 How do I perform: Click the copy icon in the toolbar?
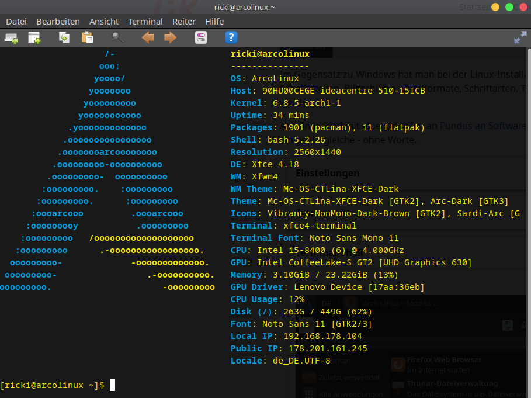click(x=64, y=38)
